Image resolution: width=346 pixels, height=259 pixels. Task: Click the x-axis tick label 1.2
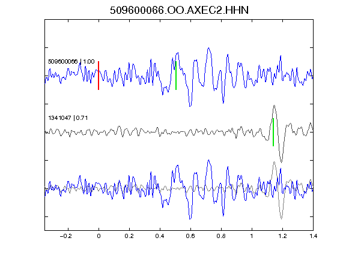[x=282, y=236]
